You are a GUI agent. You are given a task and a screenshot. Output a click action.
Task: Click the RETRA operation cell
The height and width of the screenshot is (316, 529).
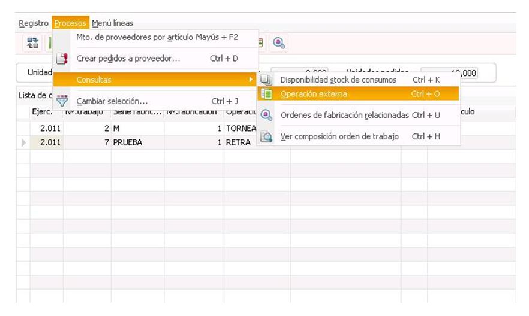tap(241, 142)
